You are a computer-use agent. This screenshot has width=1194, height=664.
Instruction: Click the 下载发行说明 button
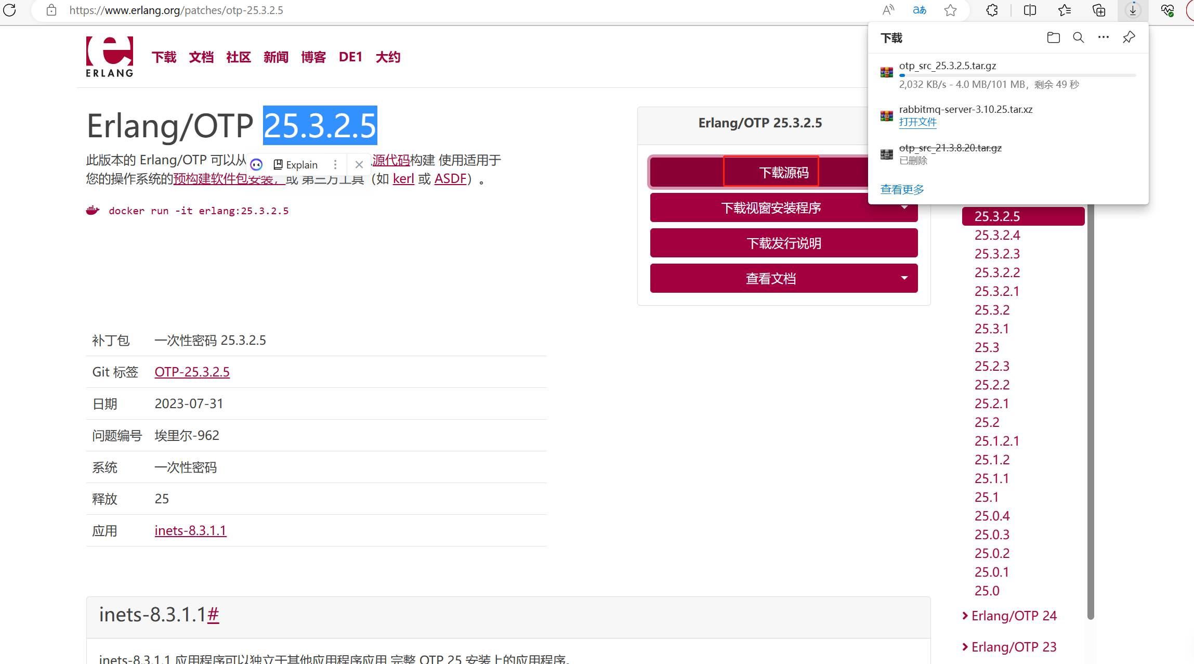(x=783, y=243)
